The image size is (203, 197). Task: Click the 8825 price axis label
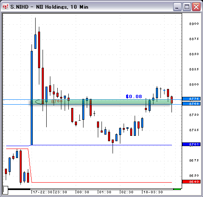tap(194, 69)
